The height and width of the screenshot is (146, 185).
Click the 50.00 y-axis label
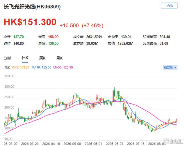(8, 139)
